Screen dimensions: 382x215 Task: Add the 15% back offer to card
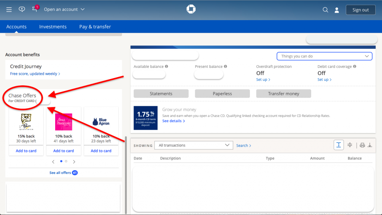(26, 151)
